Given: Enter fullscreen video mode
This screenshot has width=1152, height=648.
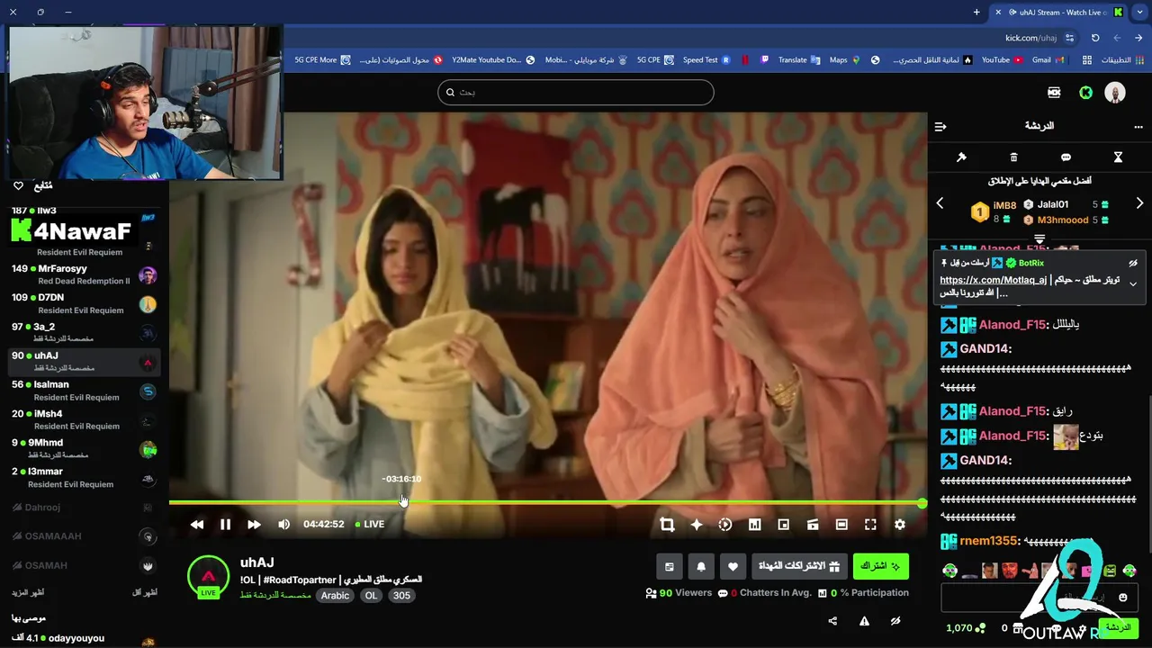Looking at the screenshot, I should tap(870, 524).
